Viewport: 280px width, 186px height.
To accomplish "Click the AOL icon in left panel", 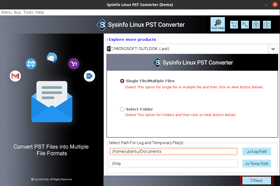I will pos(31,64).
